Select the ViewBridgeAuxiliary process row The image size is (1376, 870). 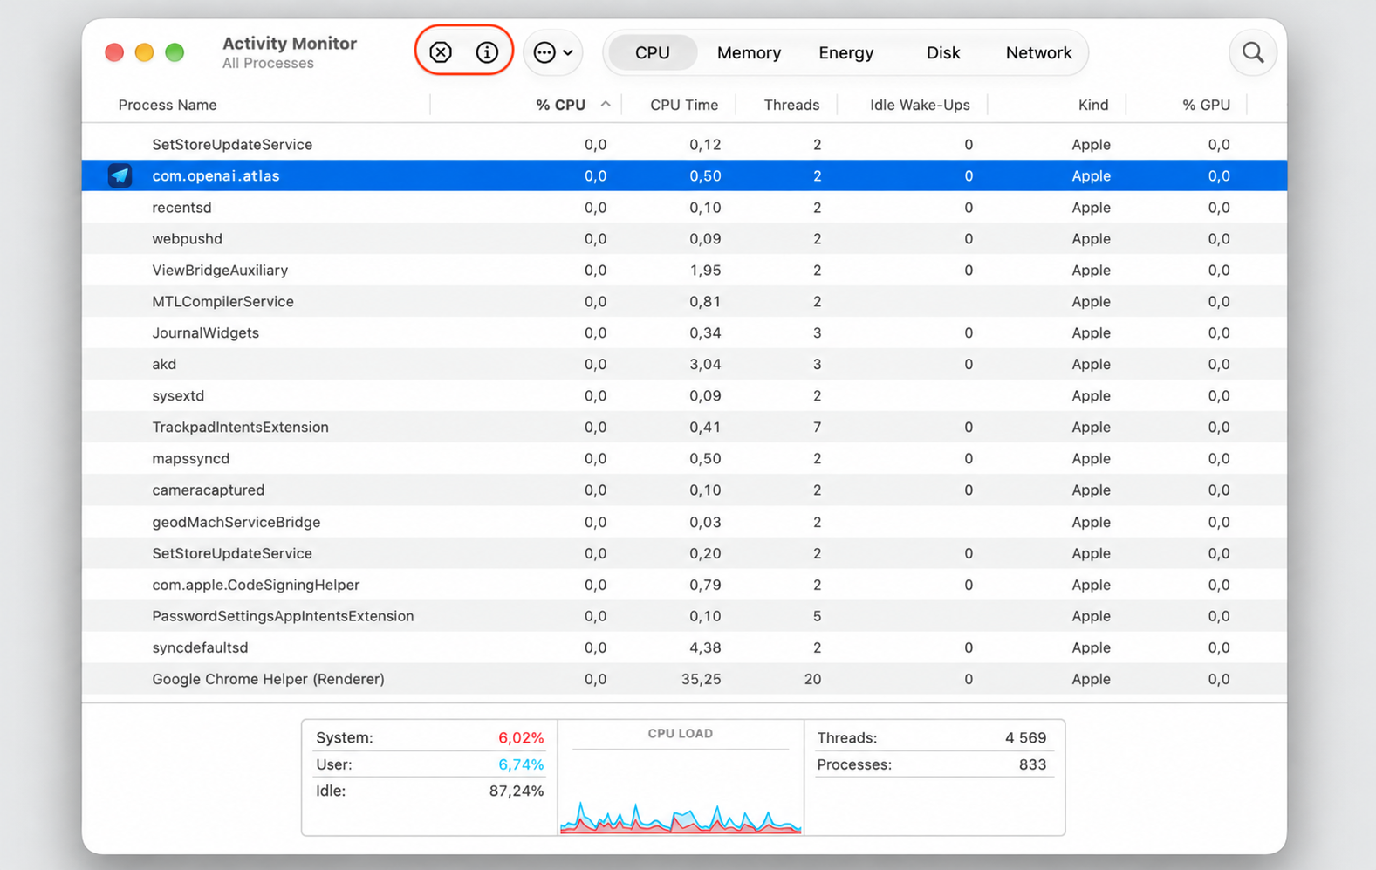pos(684,270)
